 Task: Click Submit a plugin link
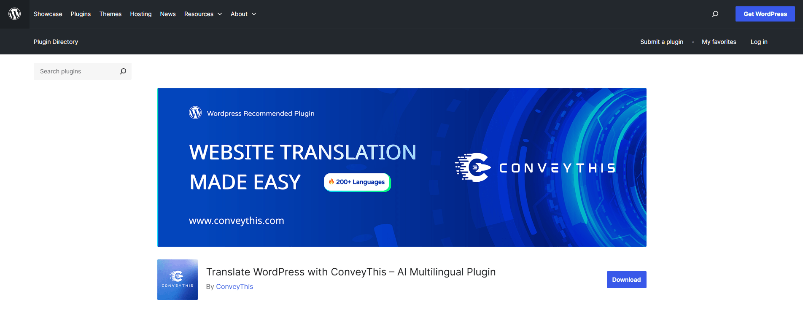662,42
